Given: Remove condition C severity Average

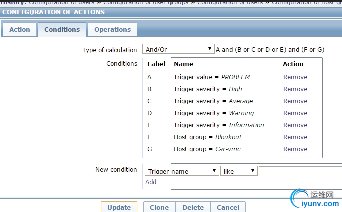Looking at the screenshot, I should tap(295, 101).
